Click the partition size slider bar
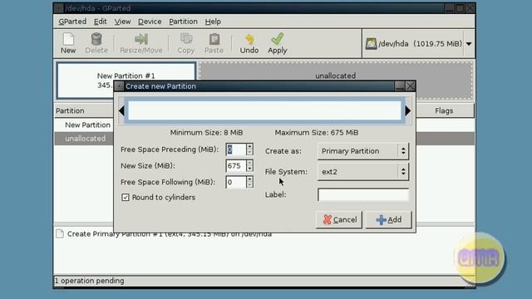This screenshot has height=299, width=532. point(264,110)
